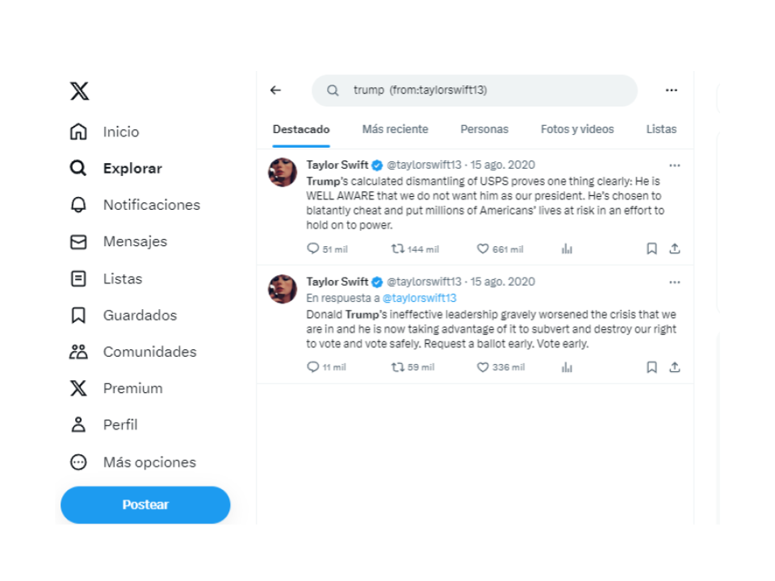Click the X logo home icon

click(79, 91)
